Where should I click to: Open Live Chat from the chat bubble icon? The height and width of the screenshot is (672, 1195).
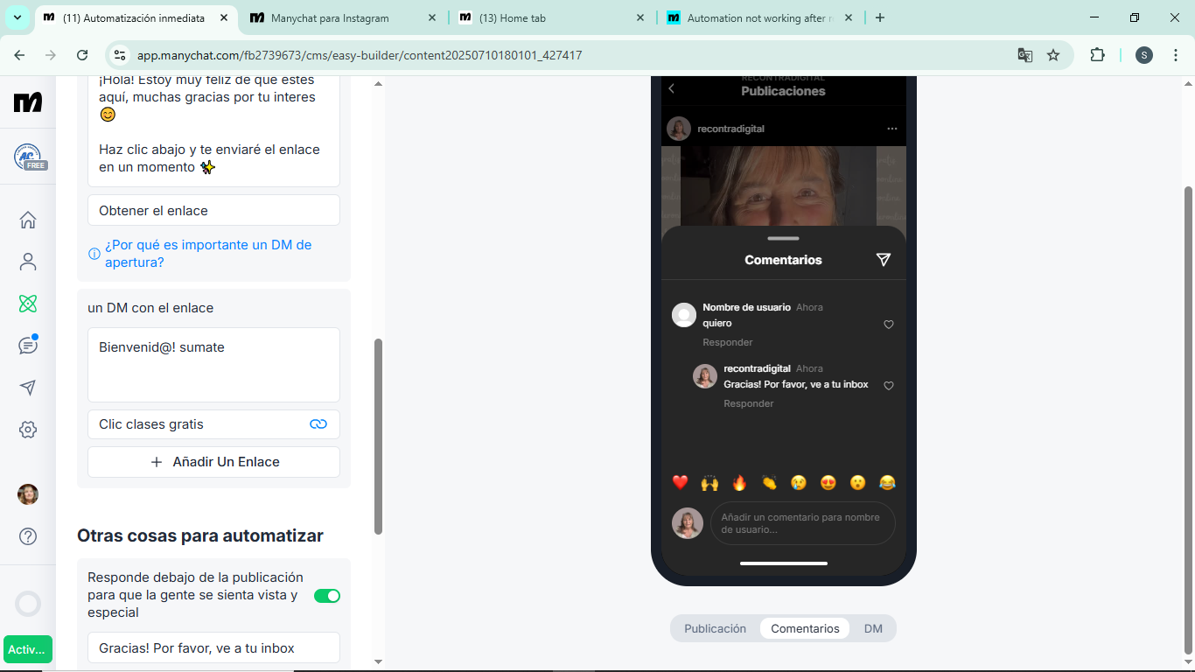pos(28,345)
